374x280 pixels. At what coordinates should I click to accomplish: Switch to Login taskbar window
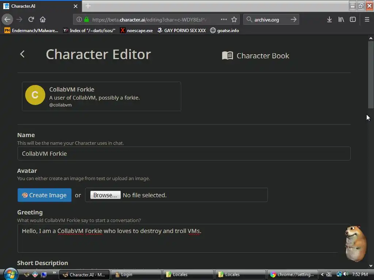136,275
